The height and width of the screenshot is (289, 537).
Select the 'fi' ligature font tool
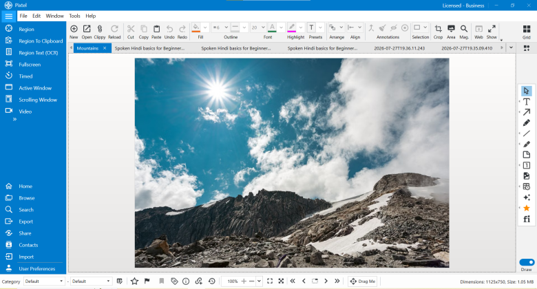tap(527, 219)
